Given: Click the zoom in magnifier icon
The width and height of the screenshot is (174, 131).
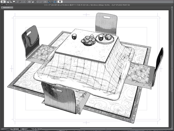Looking at the screenshot, I should point(17,129).
